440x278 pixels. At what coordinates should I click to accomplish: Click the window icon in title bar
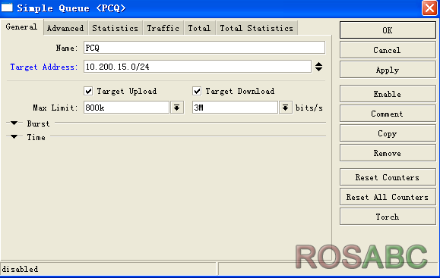(x=7, y=8)
